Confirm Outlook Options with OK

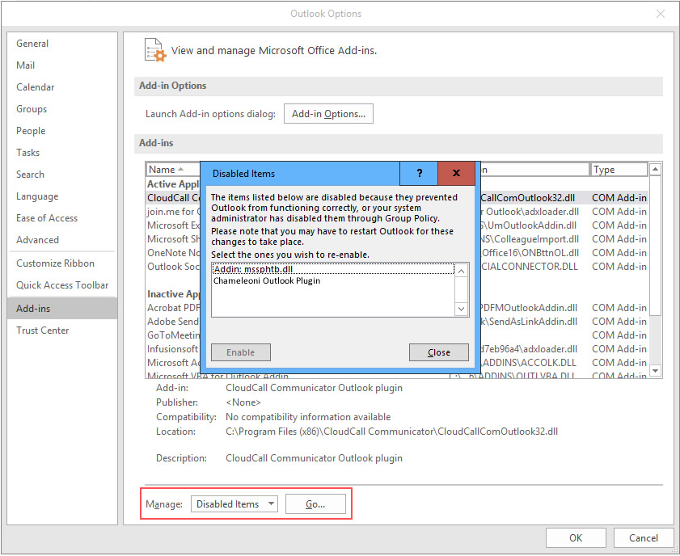tap(576, 537)
